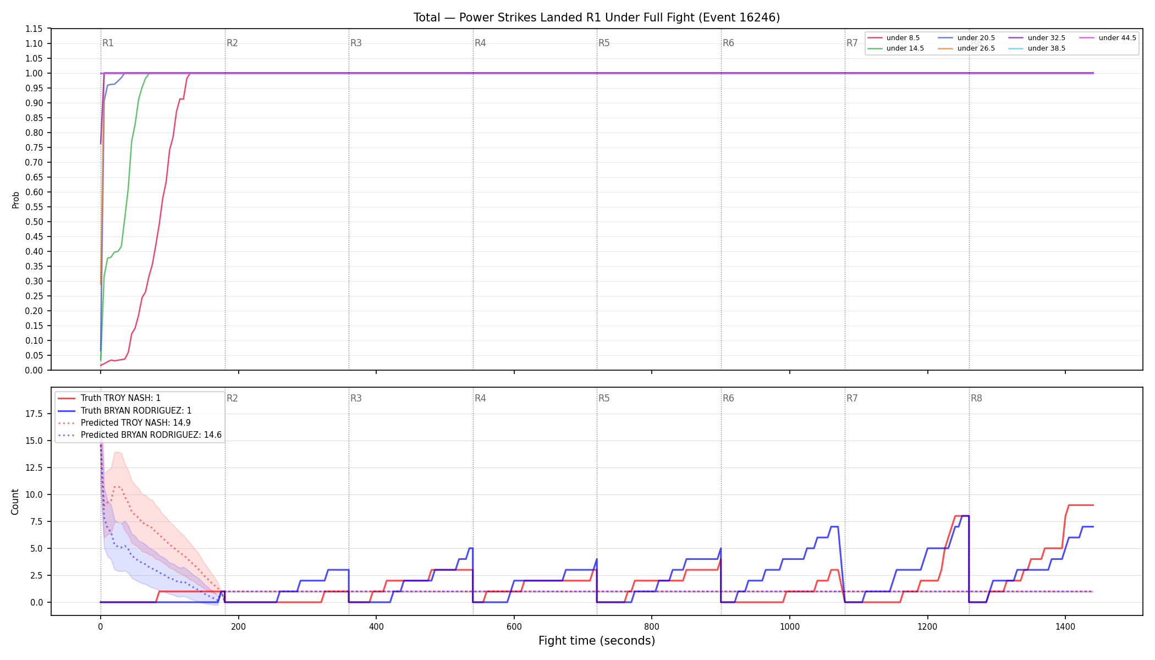
Task: Click the 17.5 tick on Count axis
Action: [x=34, y=414]
